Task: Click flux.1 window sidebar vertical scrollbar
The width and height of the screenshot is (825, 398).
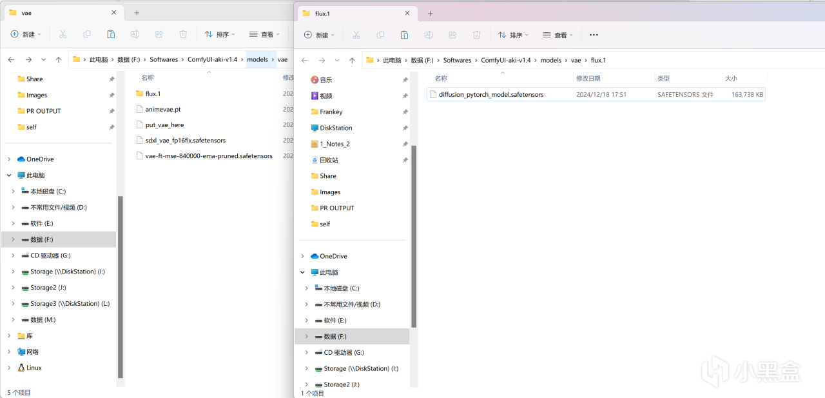Action: (414, 236)
